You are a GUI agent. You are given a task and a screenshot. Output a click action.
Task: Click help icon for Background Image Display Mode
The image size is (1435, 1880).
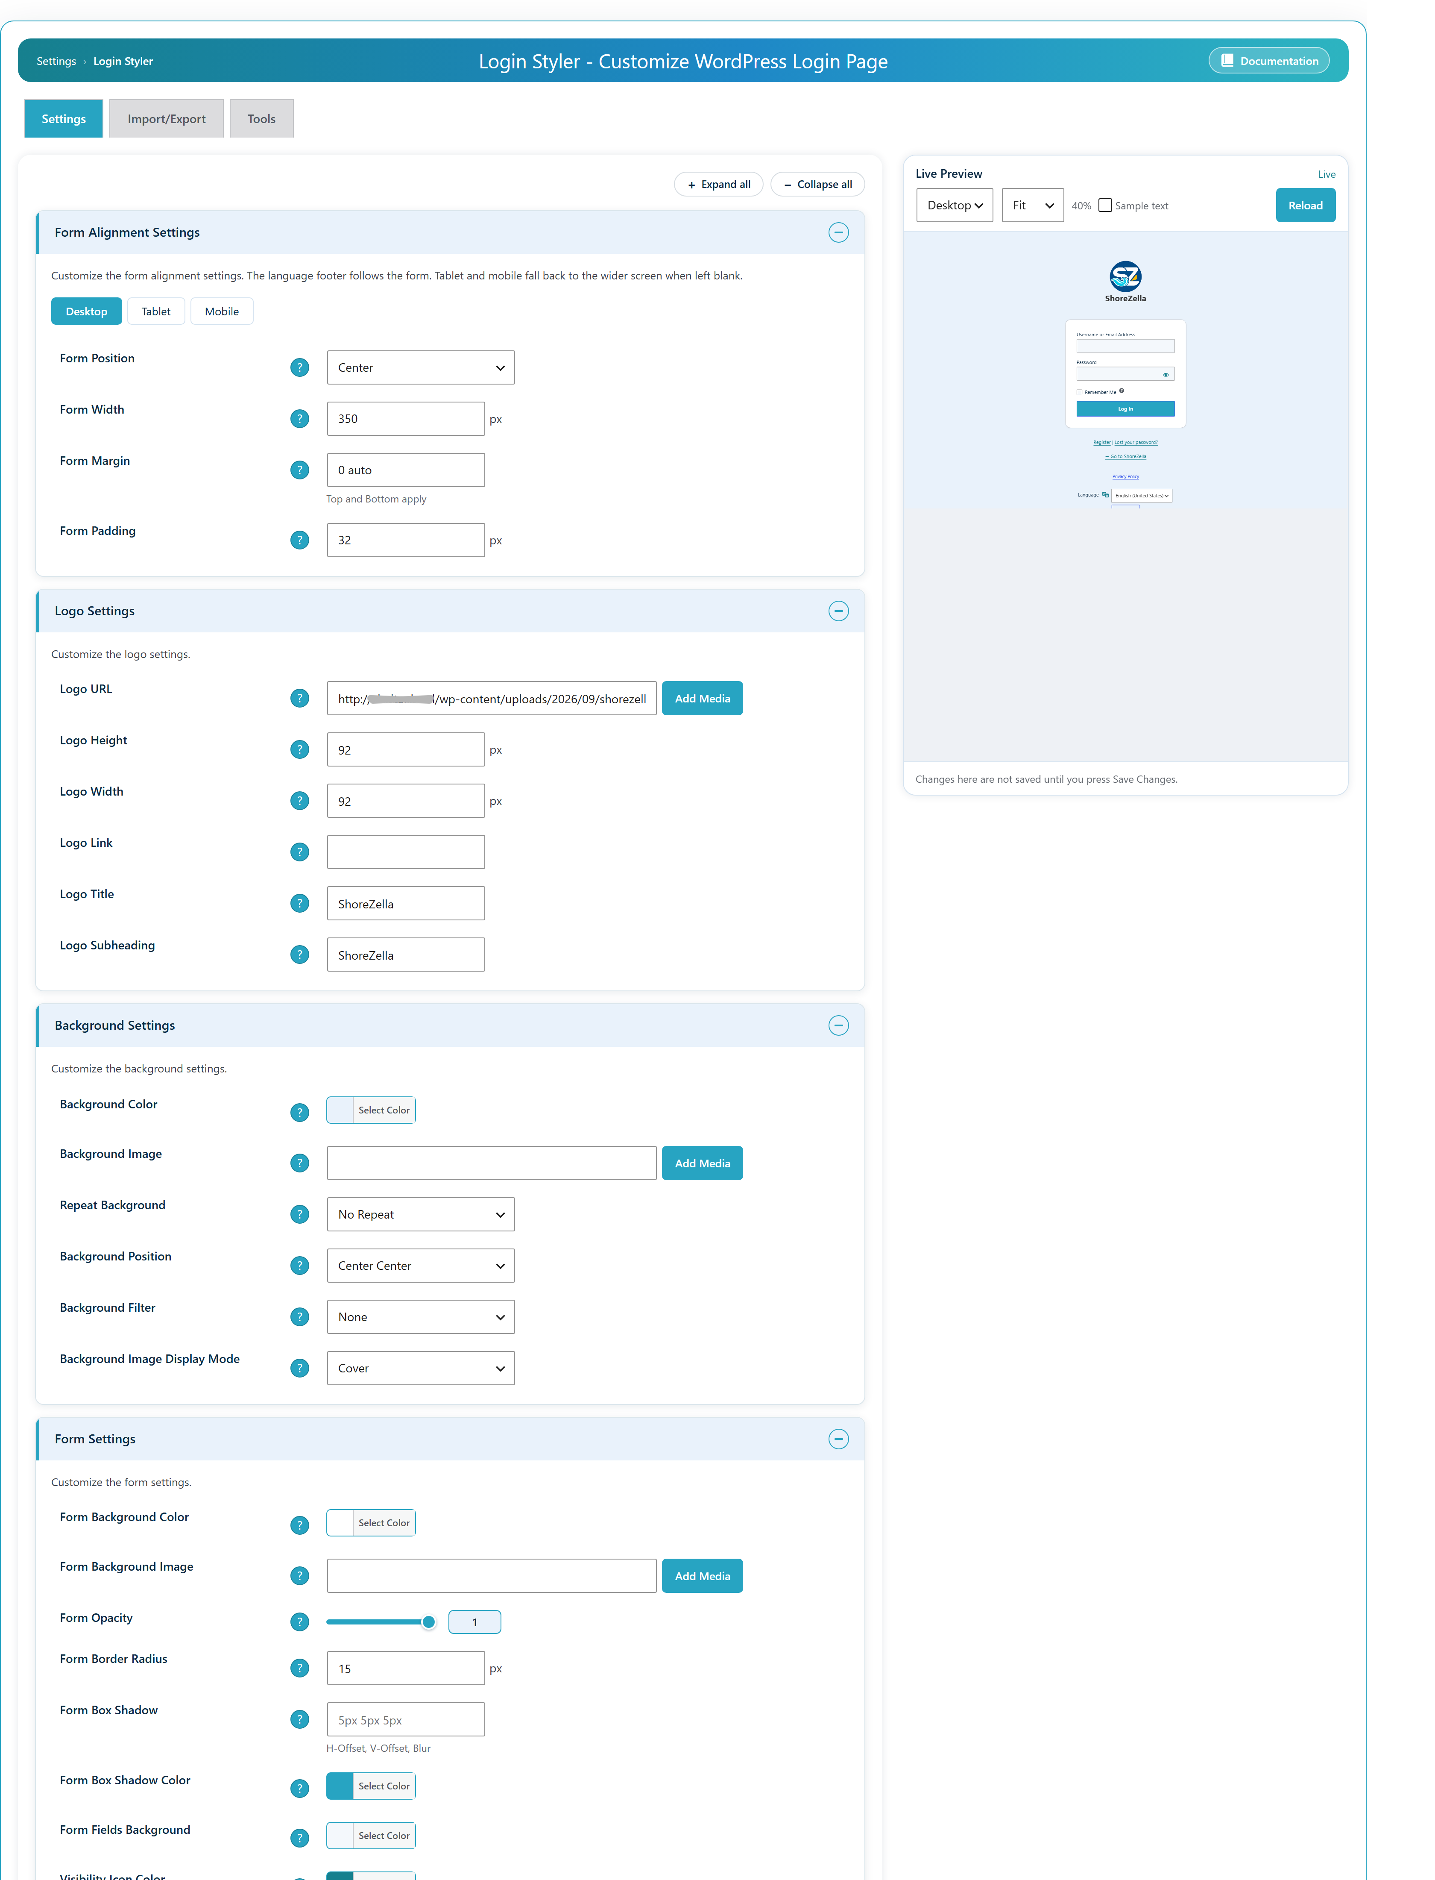click(300, 1368)
